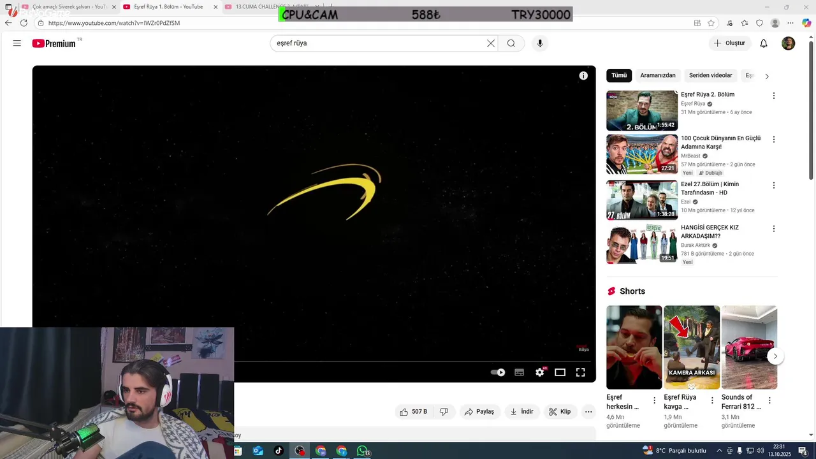Open WhatsApp from the taskbar

point(363,451)
